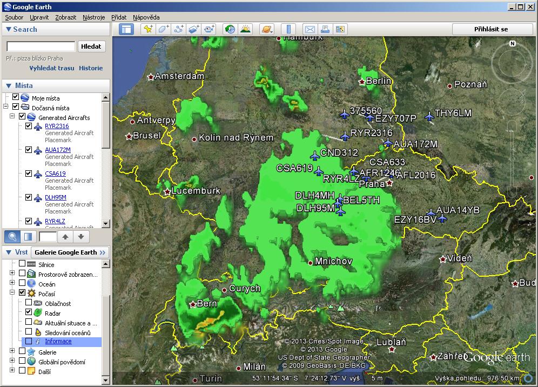The height and width of the screenshot is (387, 538).
Task: Click the north N compass indicator
Action: click(512, 44)
